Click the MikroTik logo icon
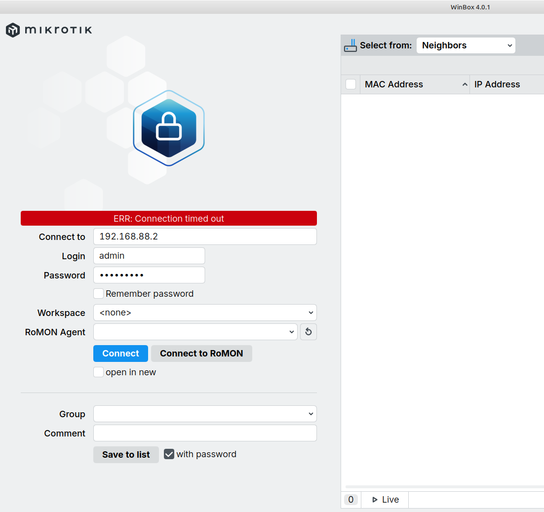This screenshot has height=512, width=544. tap(13, 30)
